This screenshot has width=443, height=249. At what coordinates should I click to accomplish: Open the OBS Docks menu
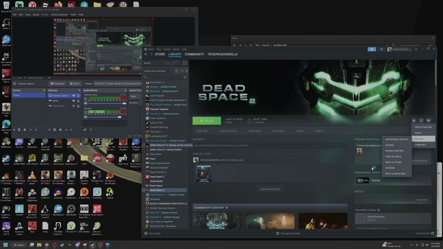36,15
